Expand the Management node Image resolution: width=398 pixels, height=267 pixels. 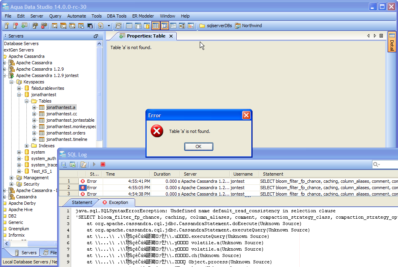12,178
